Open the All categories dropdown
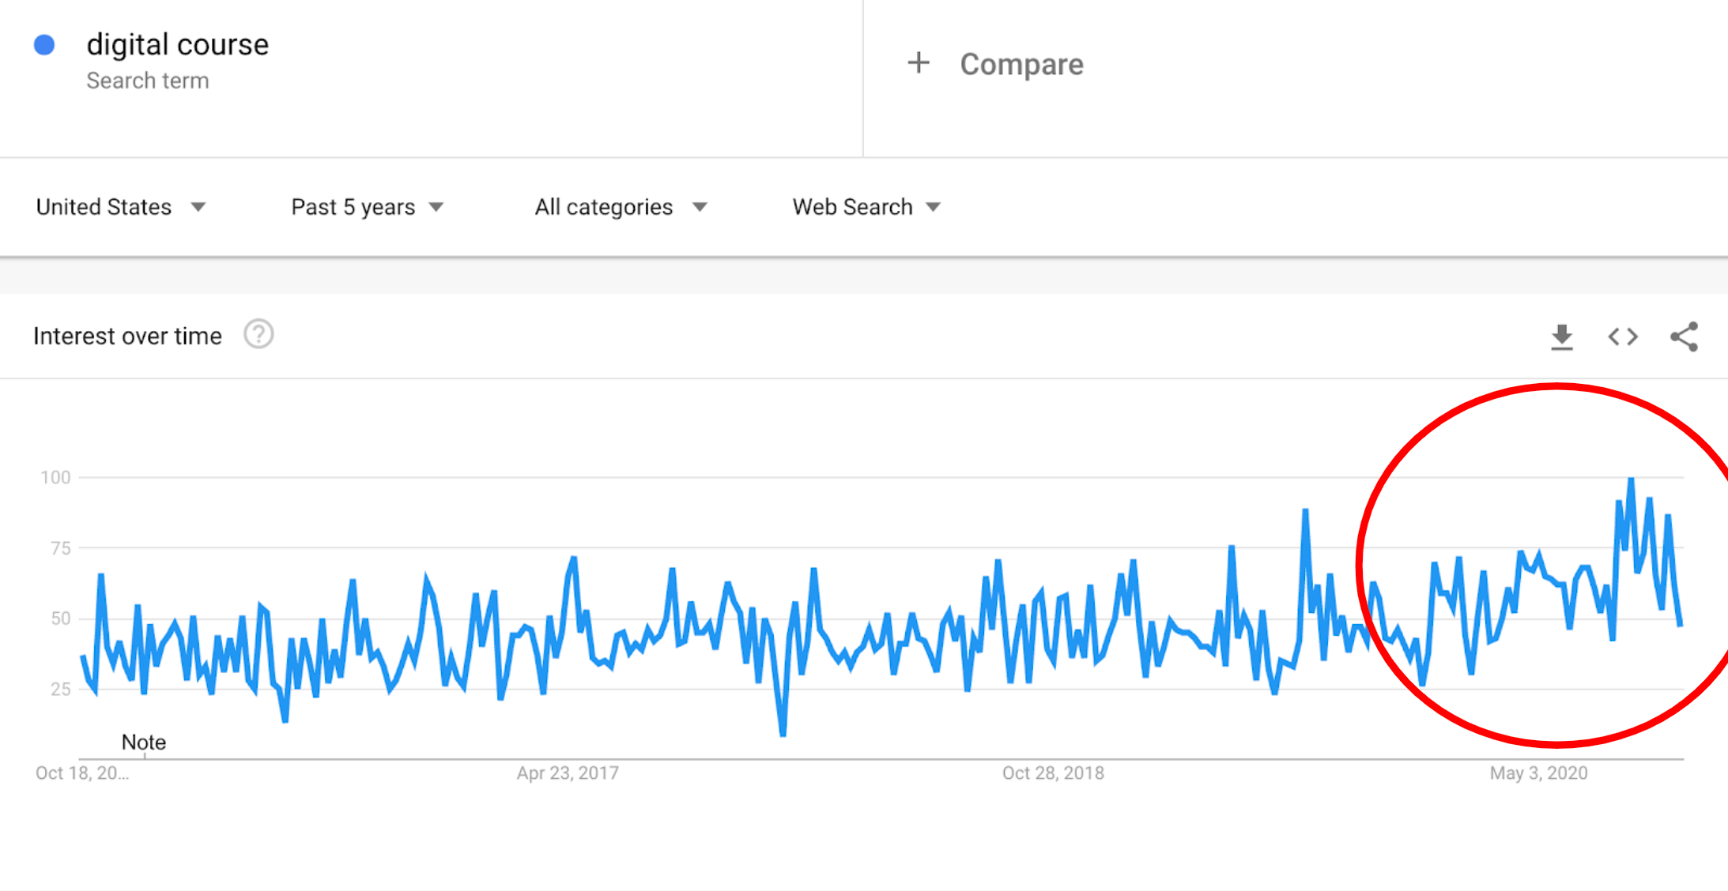 [x=621, y=207]
